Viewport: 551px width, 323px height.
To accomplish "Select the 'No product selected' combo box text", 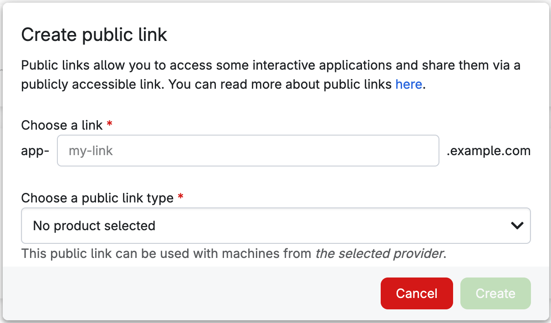I will pyautogui.click(x=94, y=226).
